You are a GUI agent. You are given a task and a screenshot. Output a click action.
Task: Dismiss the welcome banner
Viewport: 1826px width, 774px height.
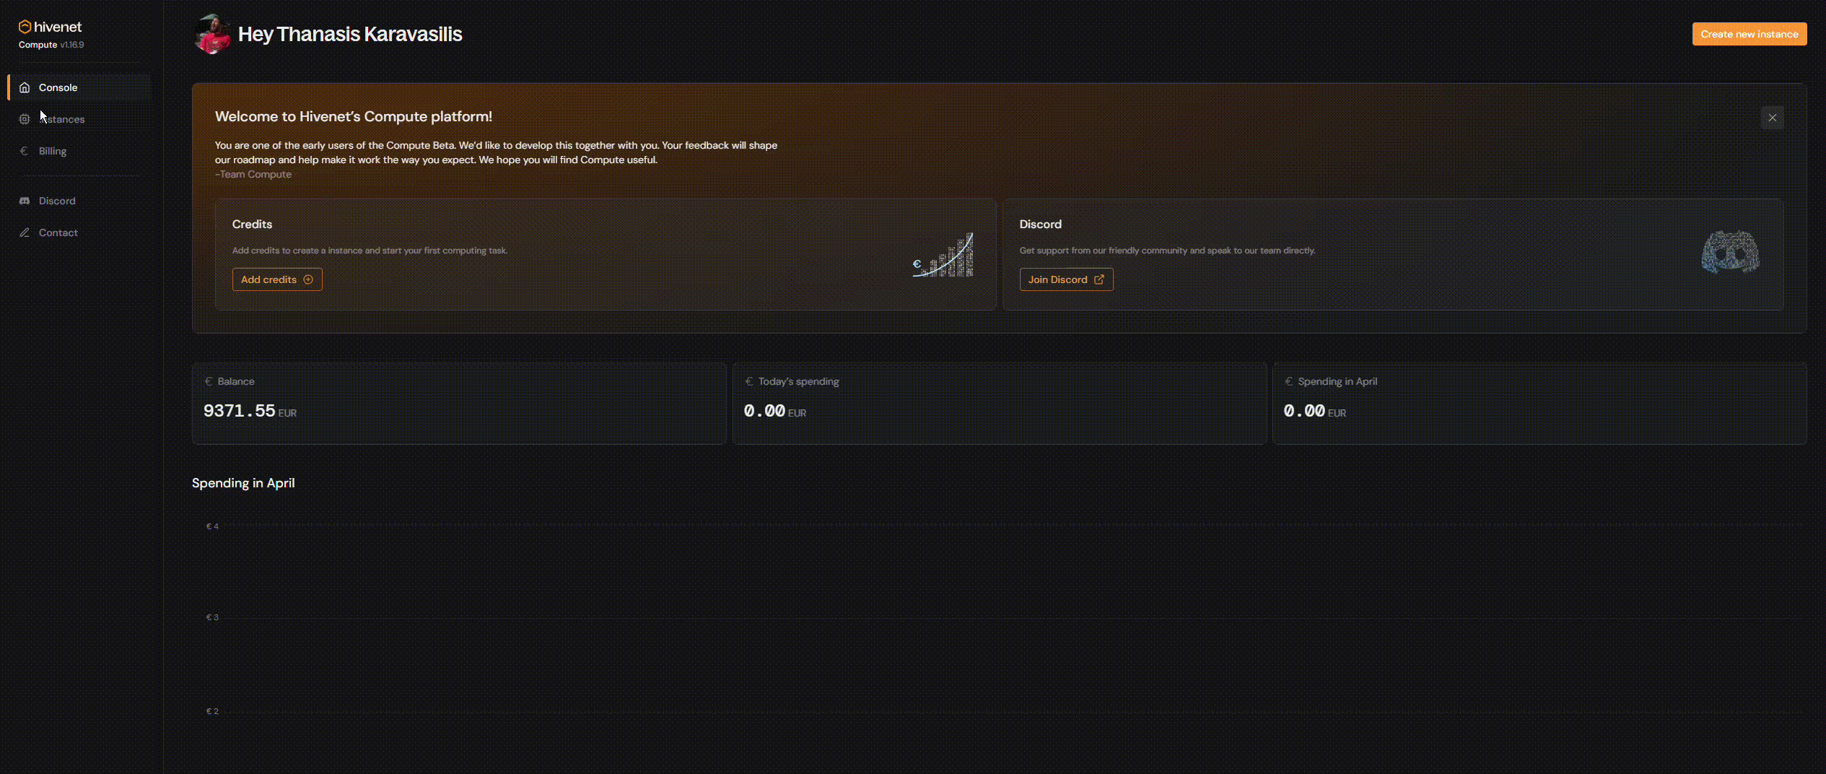pyautogui.click(x=1773, y=117)
